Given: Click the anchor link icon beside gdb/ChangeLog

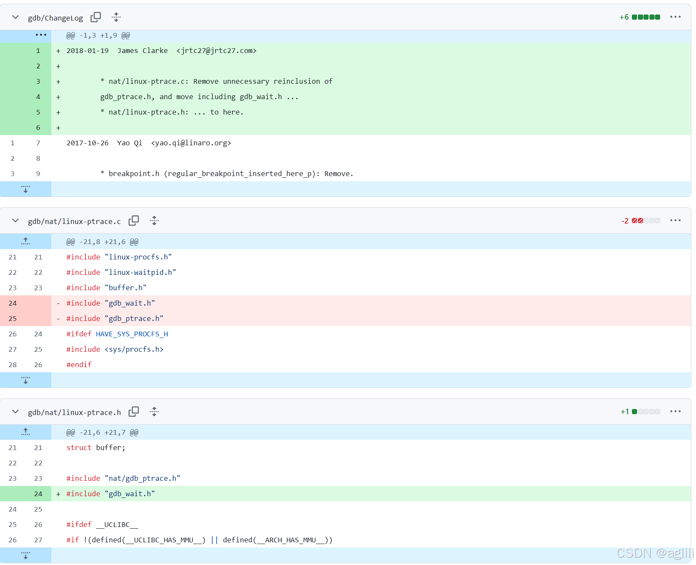Looking at the screenshot, I should click(x=116, y=17).
